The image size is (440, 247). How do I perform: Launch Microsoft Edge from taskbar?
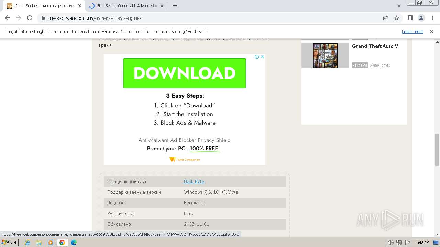pos(74,243)
